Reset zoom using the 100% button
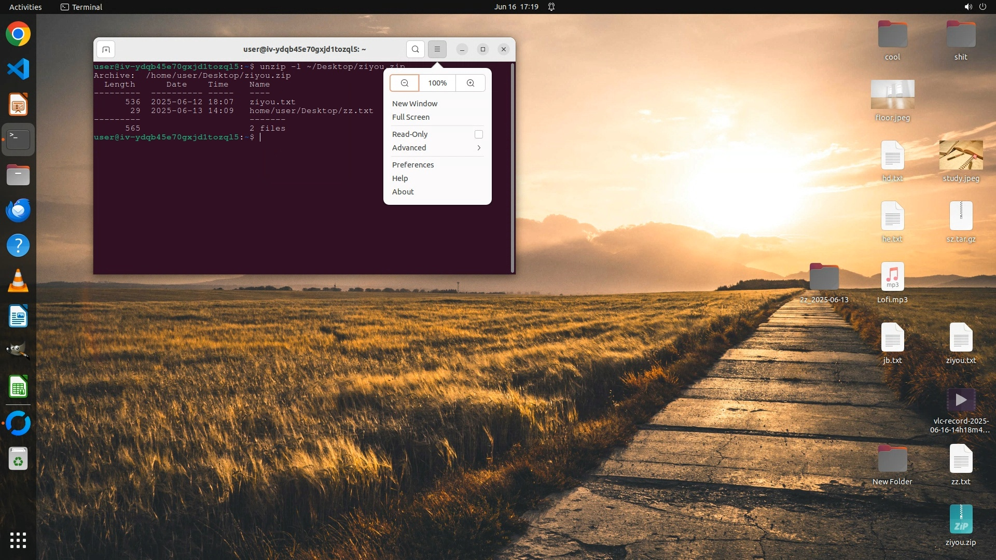 click(437, 83)
